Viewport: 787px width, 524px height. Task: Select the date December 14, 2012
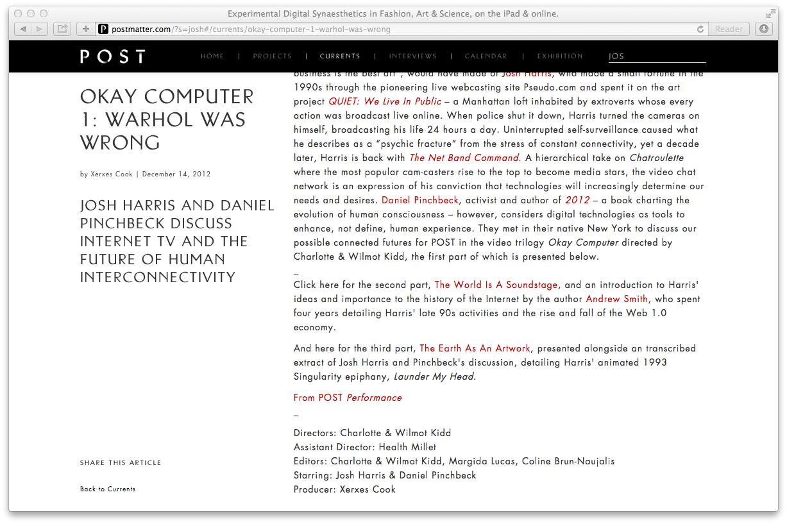click(176, 174)
